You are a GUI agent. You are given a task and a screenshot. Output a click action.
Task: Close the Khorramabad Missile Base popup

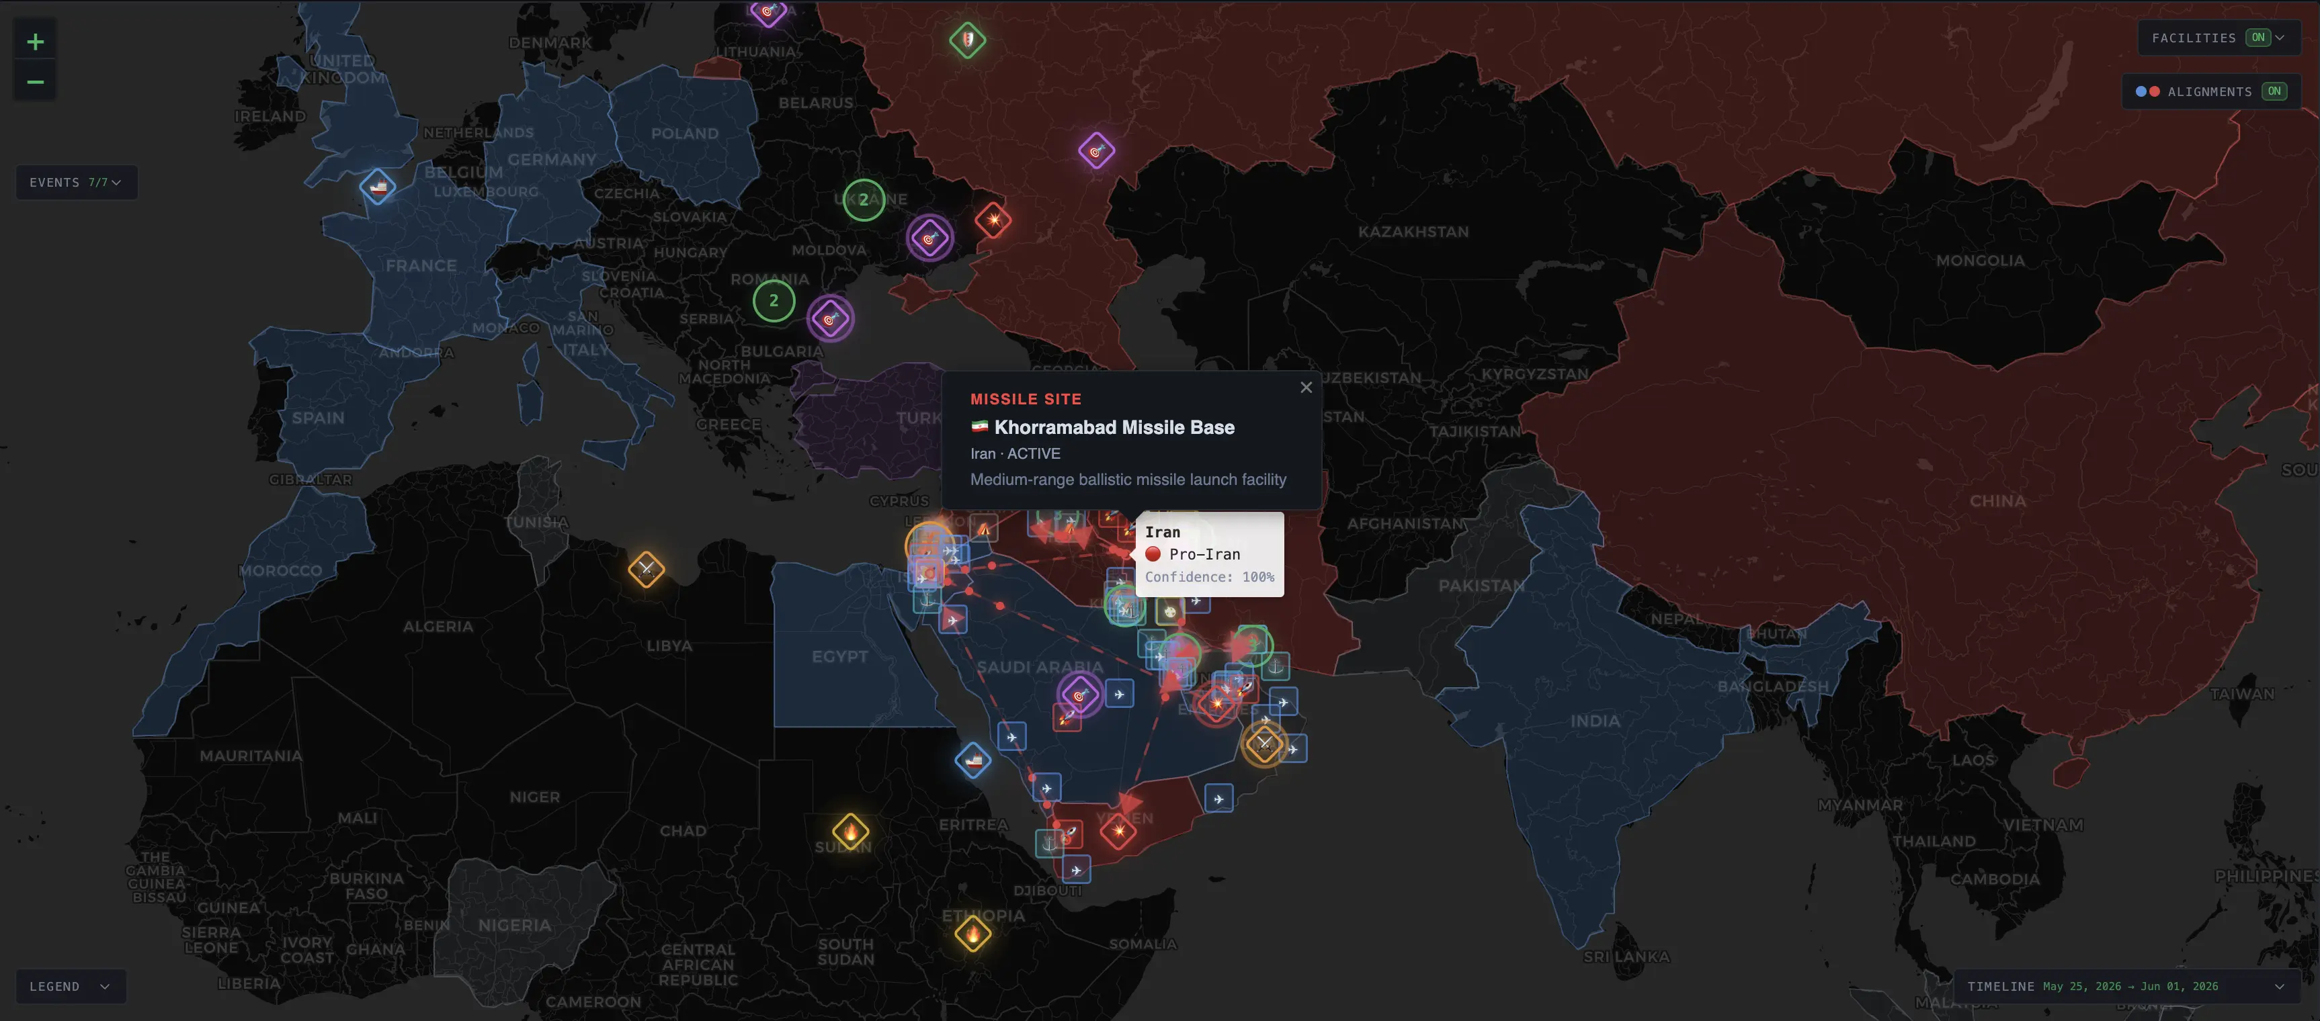[x=1306, y=387]
